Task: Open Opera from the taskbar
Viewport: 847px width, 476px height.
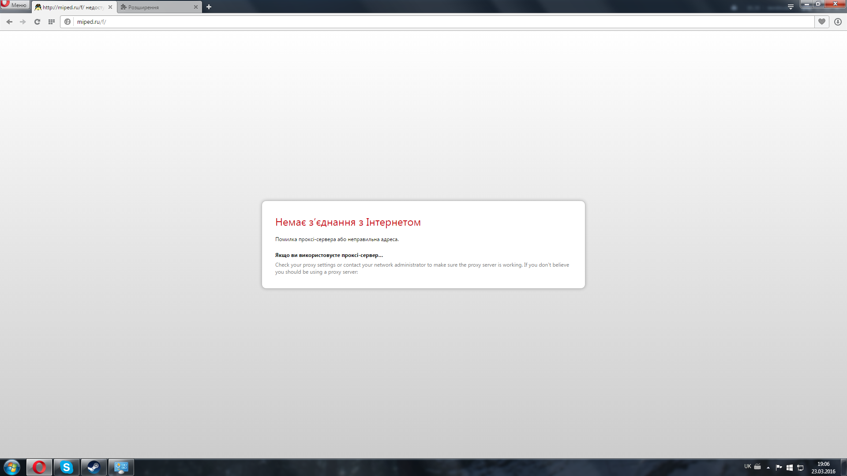Action: click(x=39, y=467)
